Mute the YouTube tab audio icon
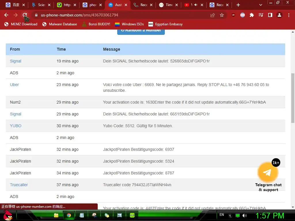This screenshot has height=221, width=295. click(196, 5)
